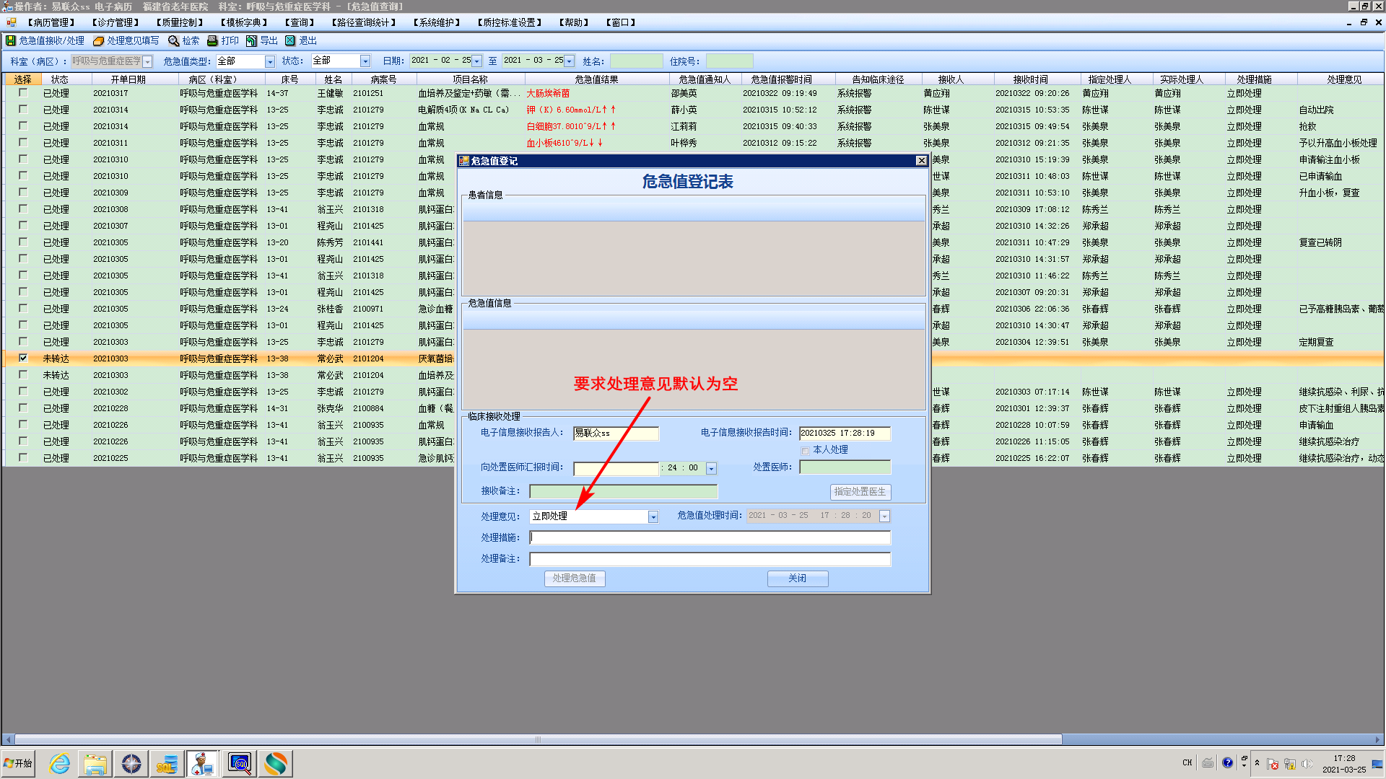The image size is (1386, 779).
Task: Uncheck the selected 未转达 row checkbox
Action: coord(23,358)
